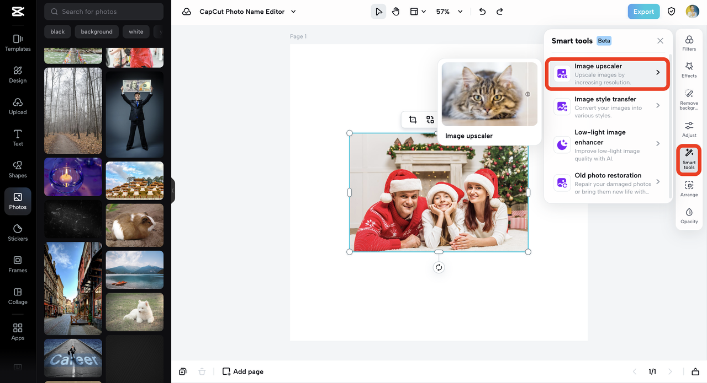Open the Arrange tool
Viewport: 707px width, 383px height.
pos(689,189)
